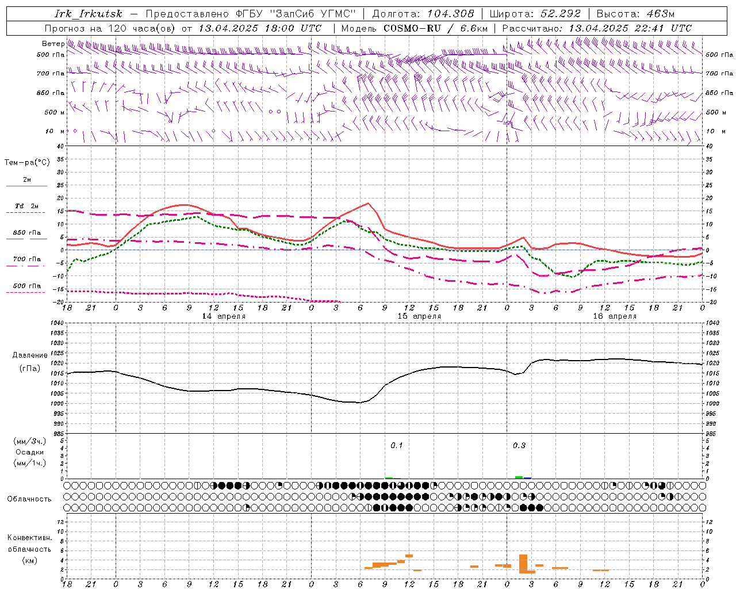
Task: Click the Осадки precipitation label
Action: (30, 452)
